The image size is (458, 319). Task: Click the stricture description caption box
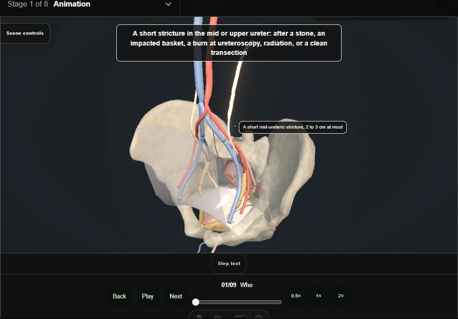(x=229, y=43)
